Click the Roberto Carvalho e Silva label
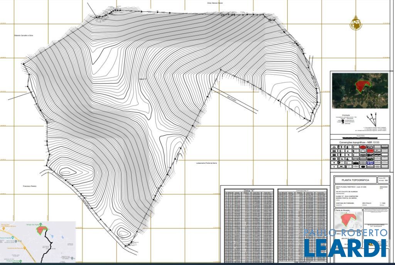The image size is (395, 265). tap(24, 35)
